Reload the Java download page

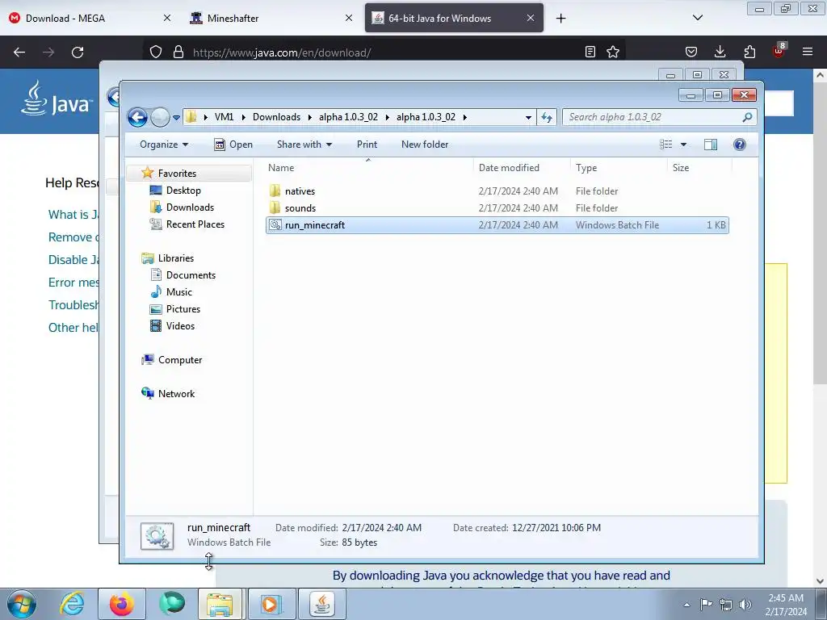pos(78,52)
